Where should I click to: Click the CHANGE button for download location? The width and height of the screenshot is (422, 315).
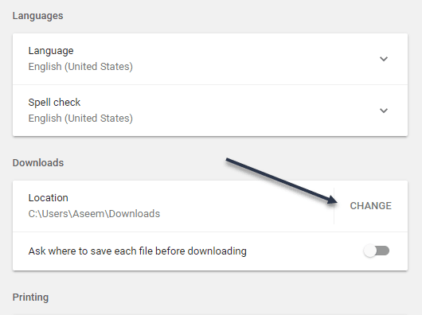370,206
